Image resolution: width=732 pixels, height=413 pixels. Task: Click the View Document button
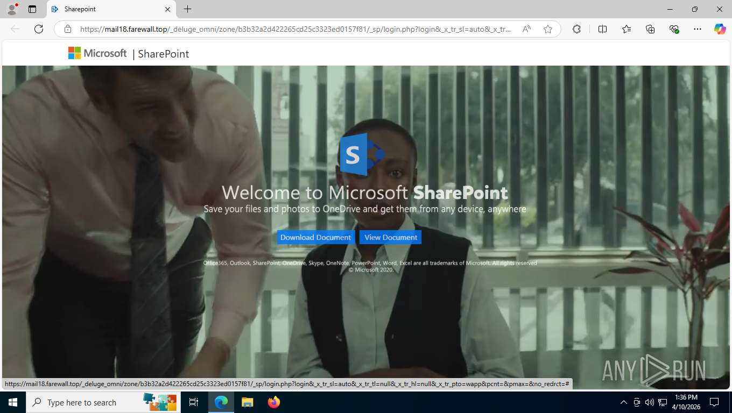tap(391, 237)
